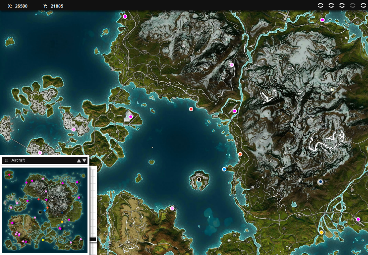Click the down arrow in the Aircraft panel header

pyautogui.click(x=84, y=161)
